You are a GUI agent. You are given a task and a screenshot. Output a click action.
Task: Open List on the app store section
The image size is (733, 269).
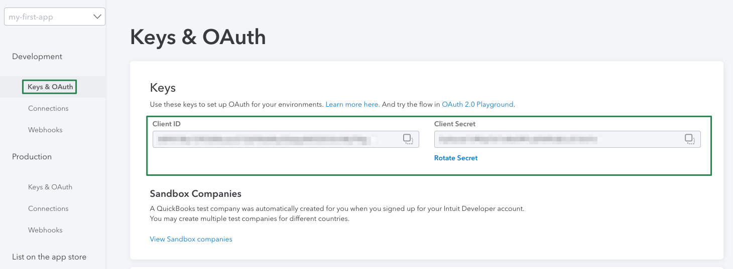pyautogui.click(x=49, y=257)
